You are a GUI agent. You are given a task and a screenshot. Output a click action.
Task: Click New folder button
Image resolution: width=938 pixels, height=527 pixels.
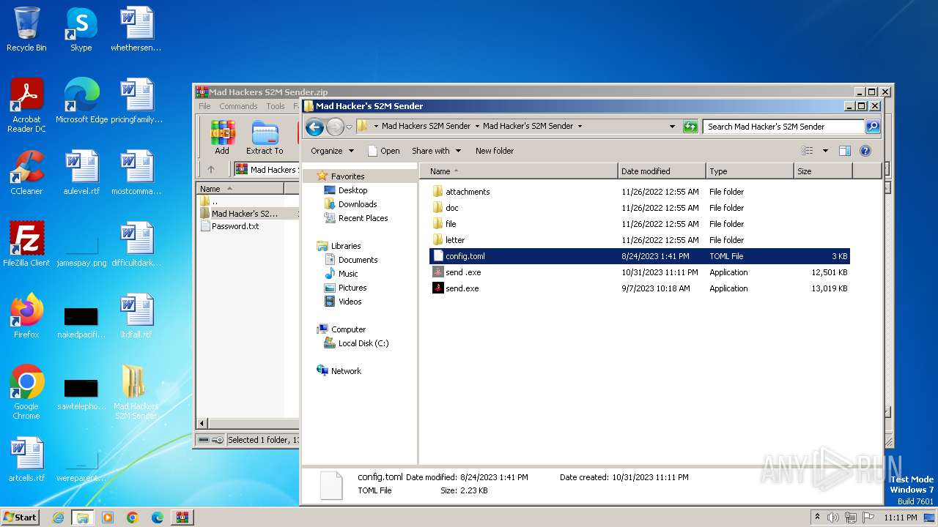point(495,151)
